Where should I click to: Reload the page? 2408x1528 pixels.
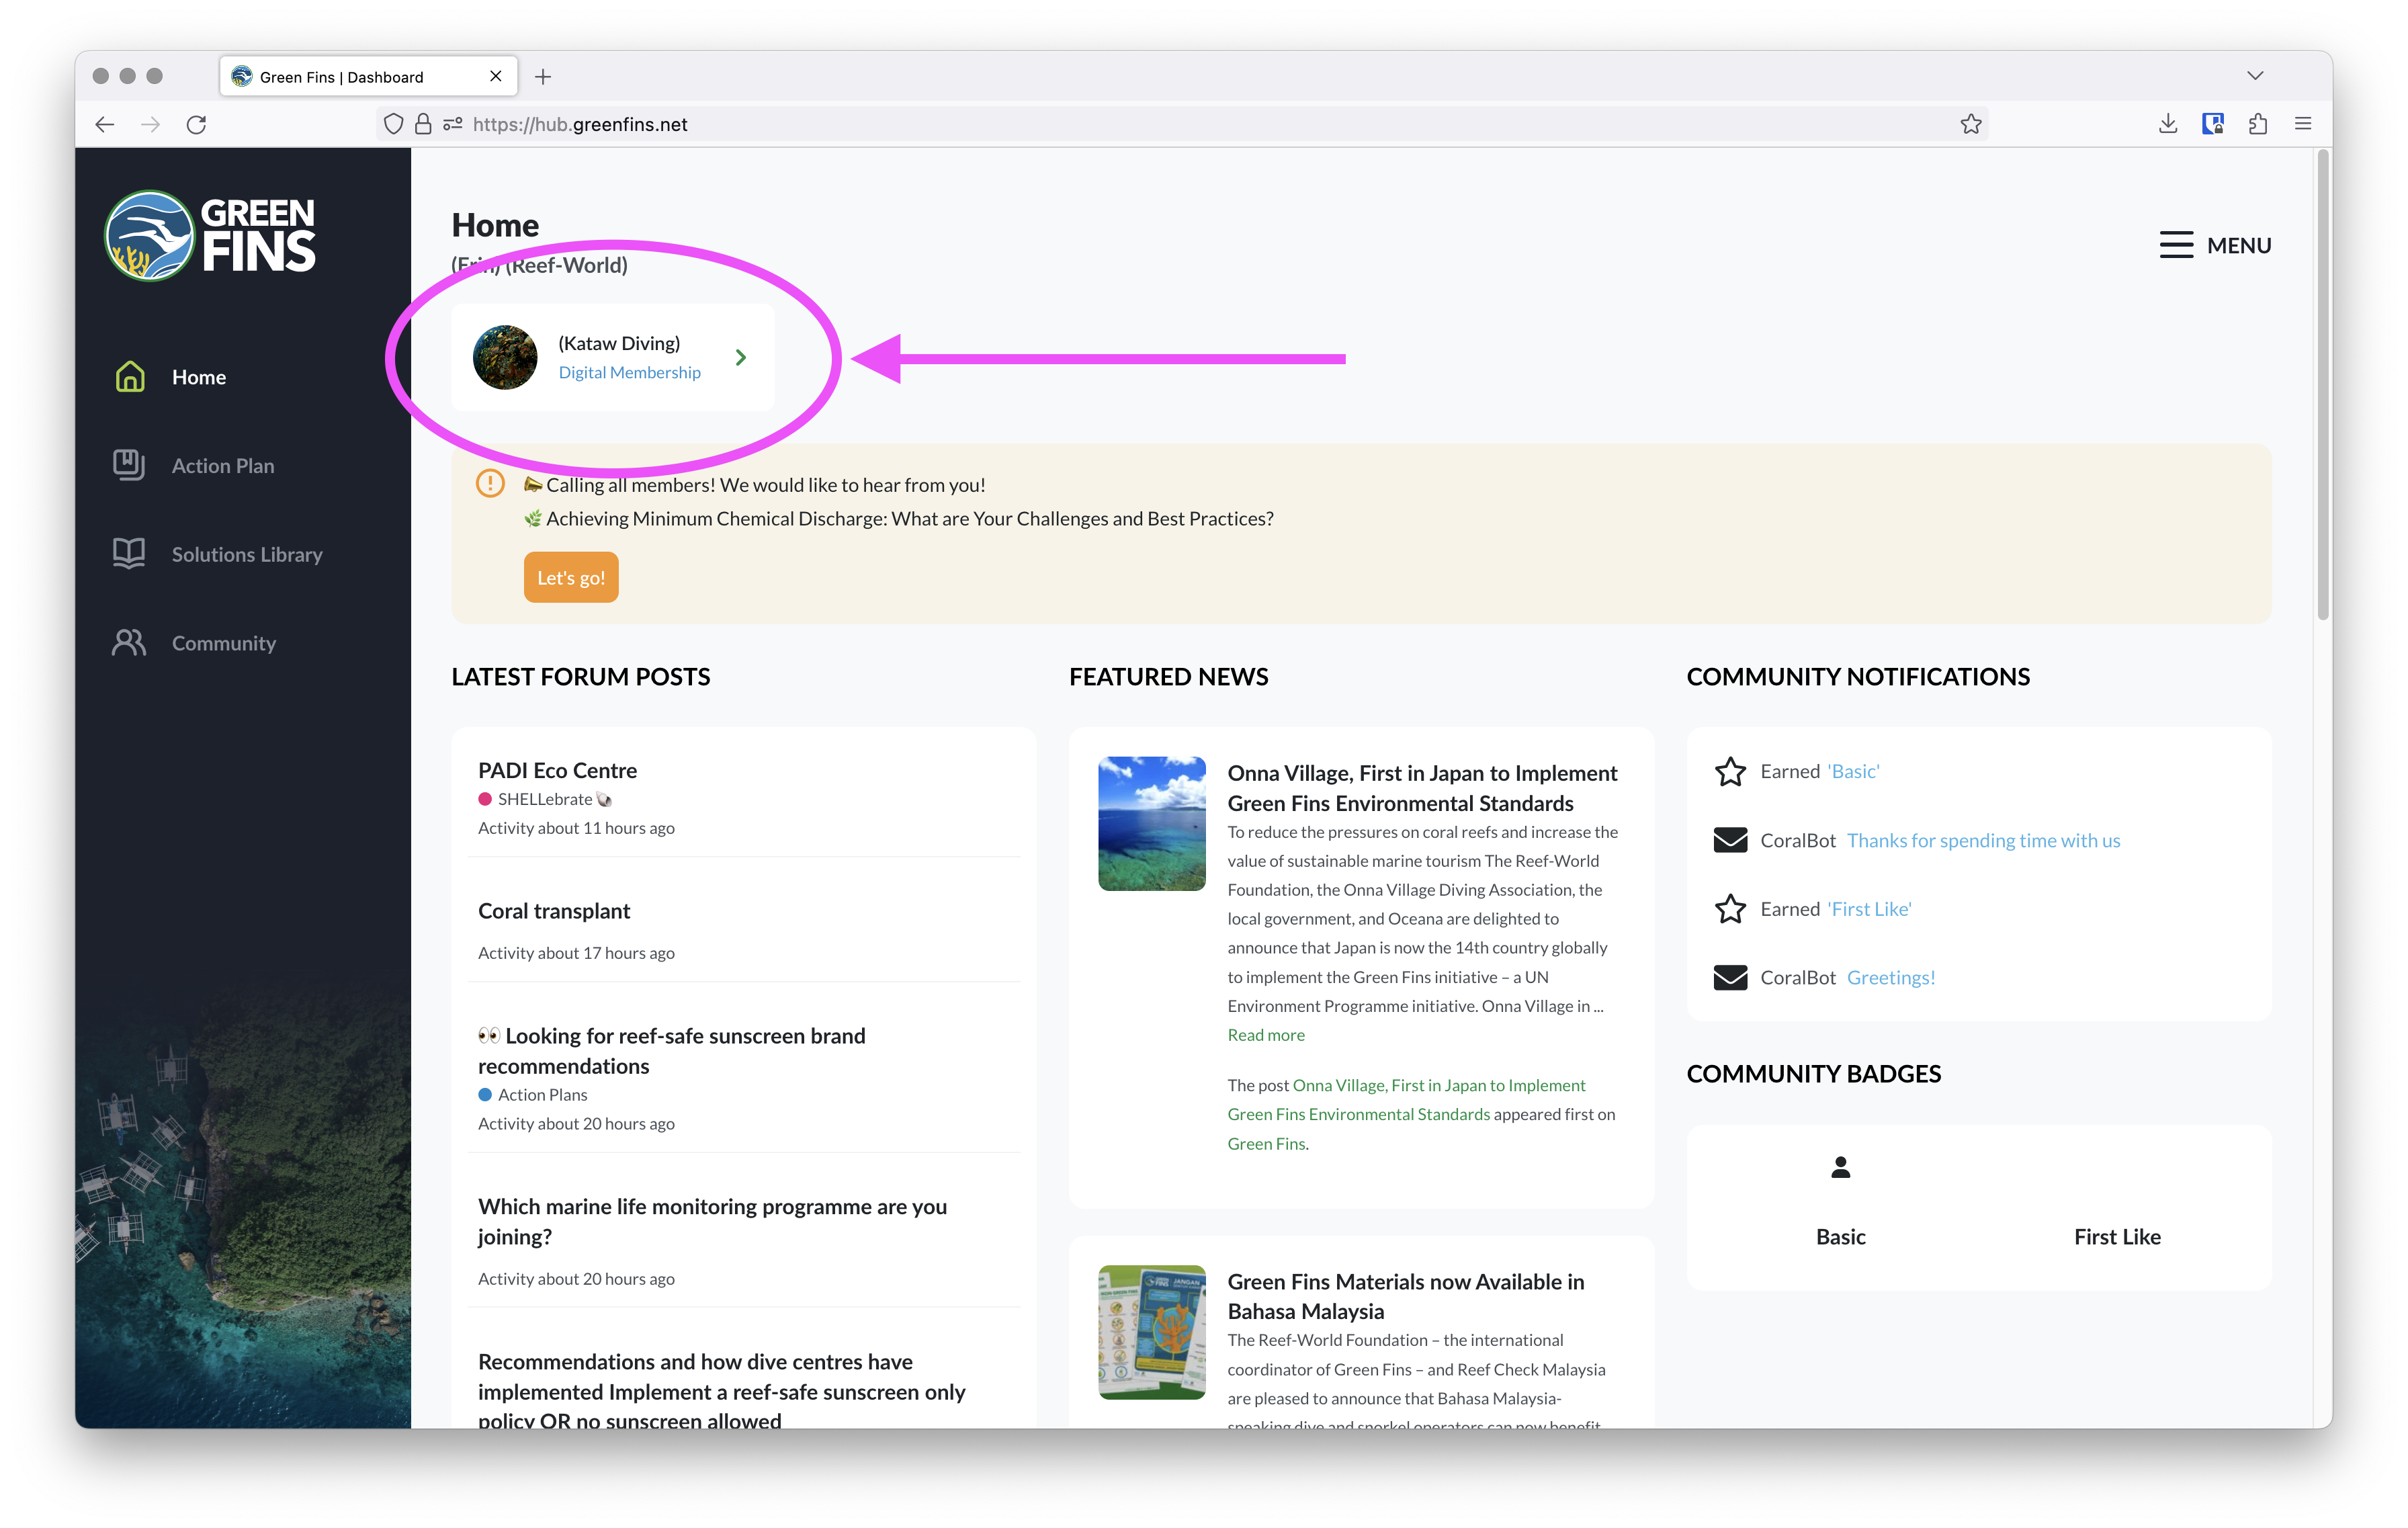click(197, 124)
